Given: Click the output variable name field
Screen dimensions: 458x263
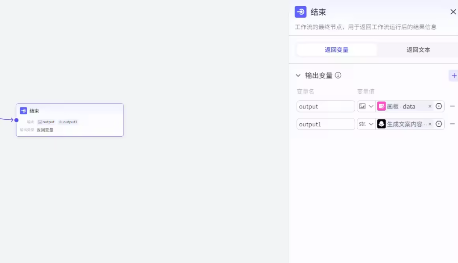Looking at the screenshot, I should 326,106.
